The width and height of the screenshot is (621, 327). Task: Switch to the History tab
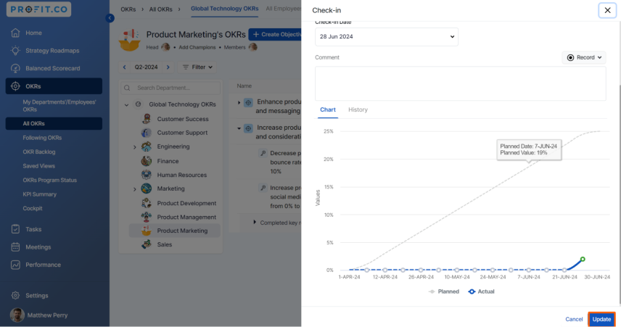[x=358, y=109]
